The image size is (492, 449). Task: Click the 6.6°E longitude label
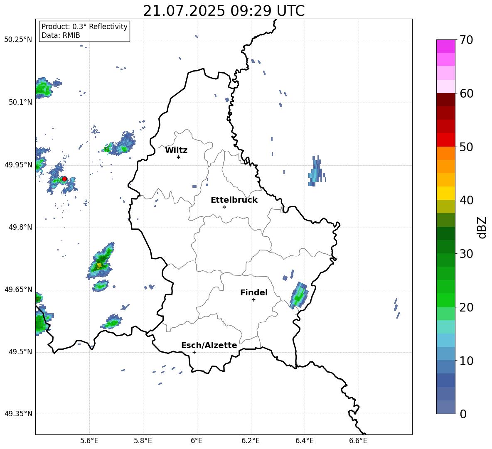click(x=358, y=441)
